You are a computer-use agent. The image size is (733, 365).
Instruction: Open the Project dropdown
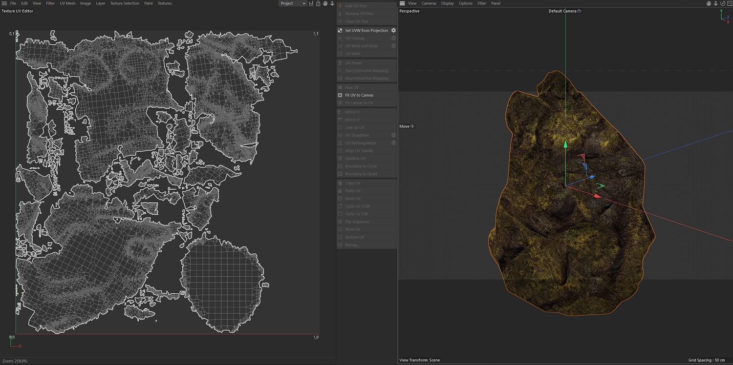(x=292, y=3)
